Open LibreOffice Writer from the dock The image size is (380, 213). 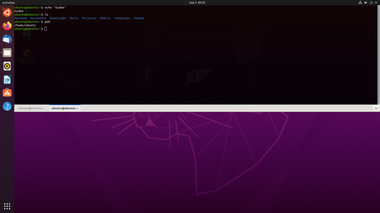click(x=7, y=80)
